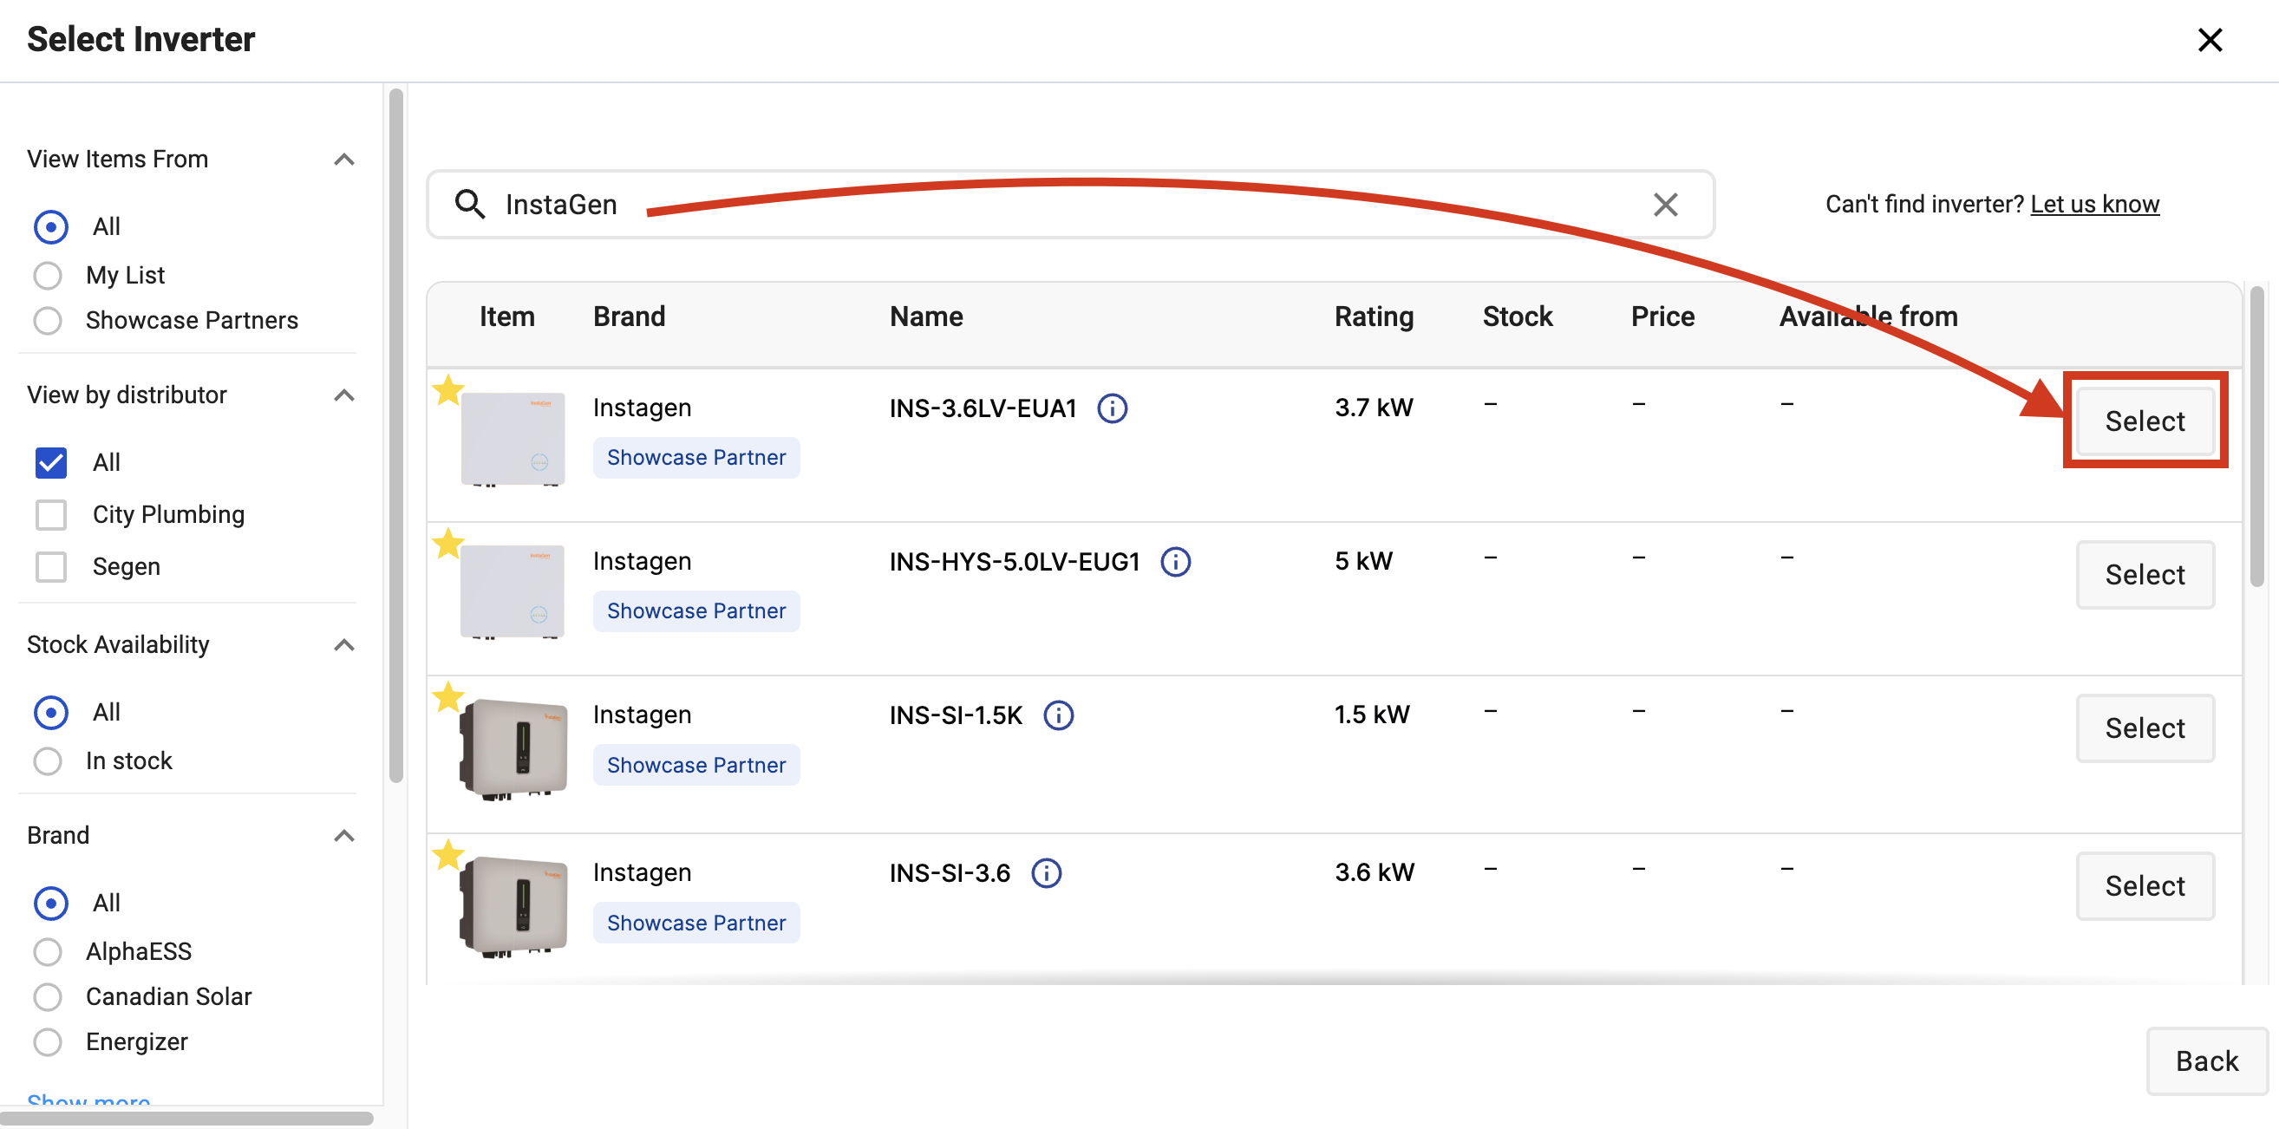
Task: Click the search magnifier icon
Action: [470, 205]
